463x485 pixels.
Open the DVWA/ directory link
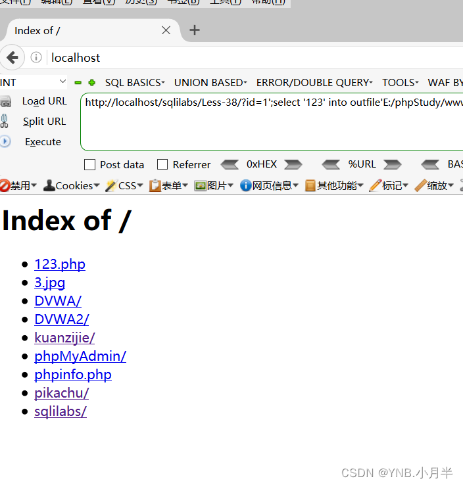click(x=58, y=301)
